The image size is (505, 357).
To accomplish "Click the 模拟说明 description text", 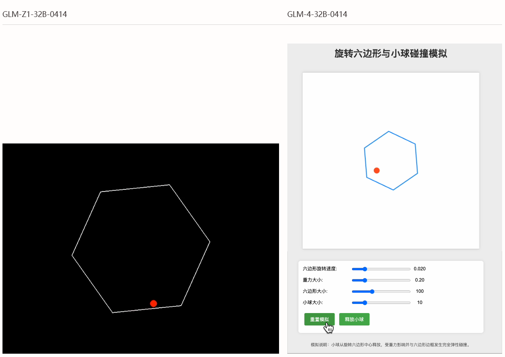I will (x=391, y=345).
